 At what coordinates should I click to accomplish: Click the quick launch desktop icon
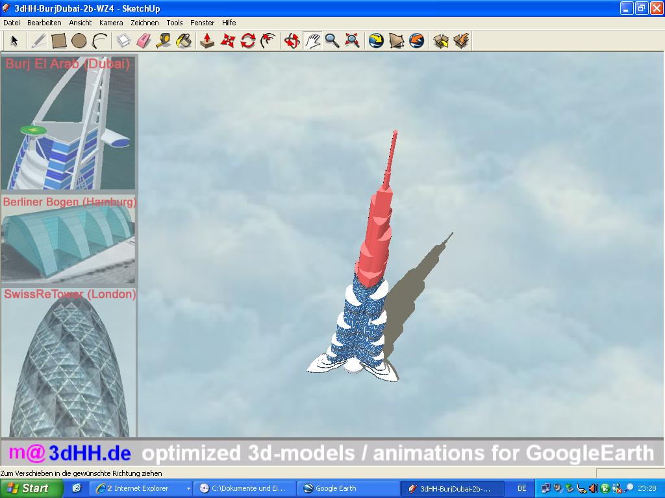77,488
